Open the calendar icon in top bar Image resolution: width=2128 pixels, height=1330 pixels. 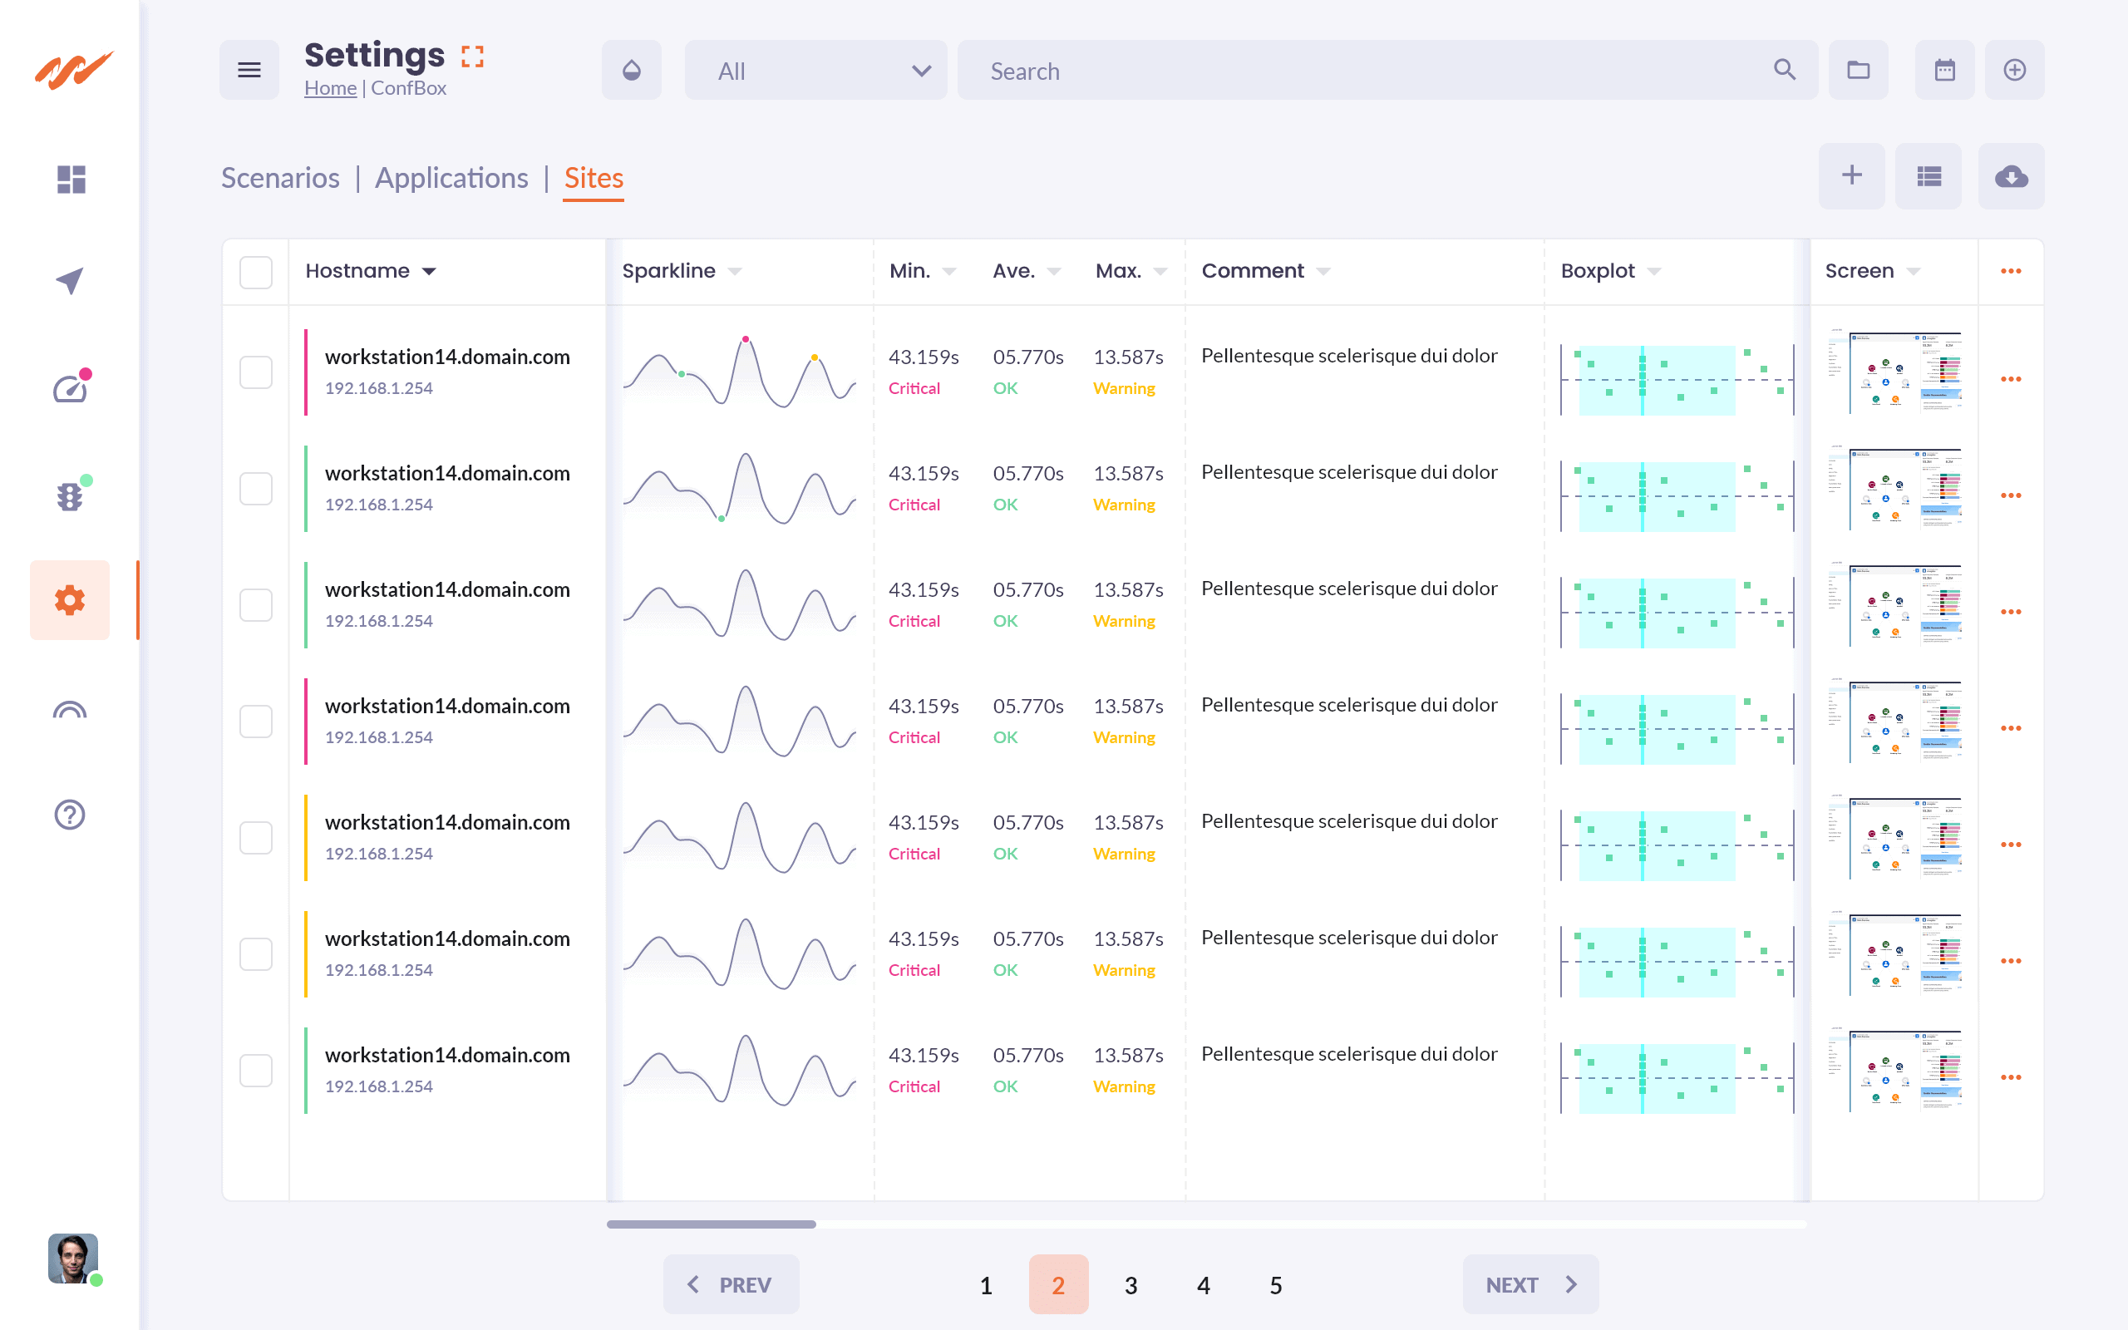(1944, 71)
